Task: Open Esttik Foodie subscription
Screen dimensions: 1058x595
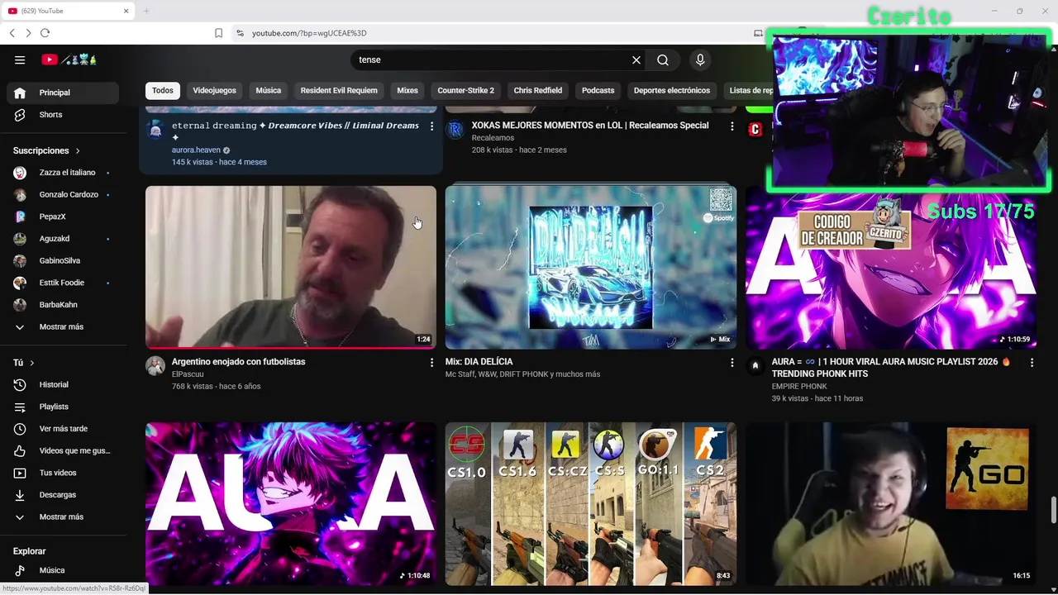Action: pos(63,283)
